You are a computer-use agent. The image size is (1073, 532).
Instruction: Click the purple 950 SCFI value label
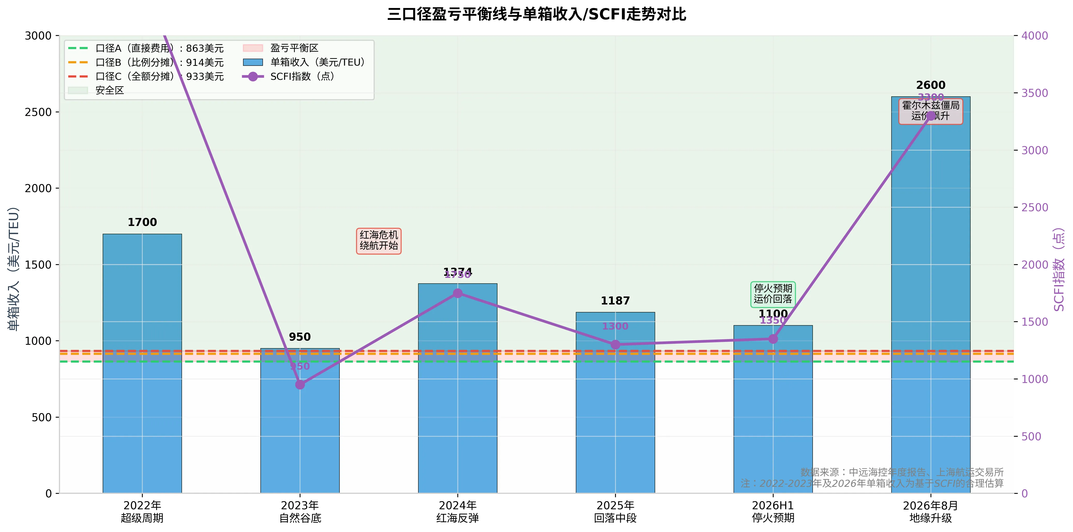(x=300, y=366)
